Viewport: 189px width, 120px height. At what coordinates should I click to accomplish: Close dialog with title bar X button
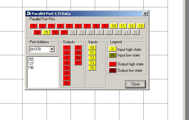pyautogui.click(x=145, y=14)
